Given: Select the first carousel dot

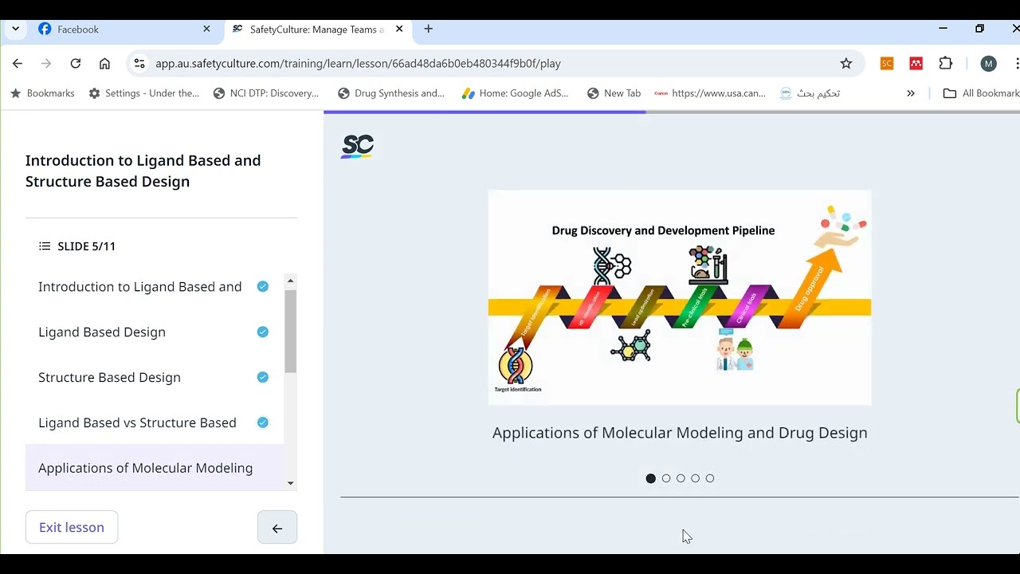Looking at the screenshot, I should (x=651, y=478).
